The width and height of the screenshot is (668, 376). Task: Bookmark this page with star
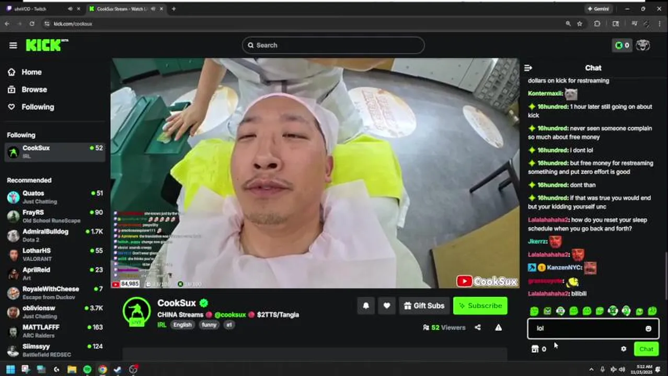pyautogui.click(x=580, y=23)
